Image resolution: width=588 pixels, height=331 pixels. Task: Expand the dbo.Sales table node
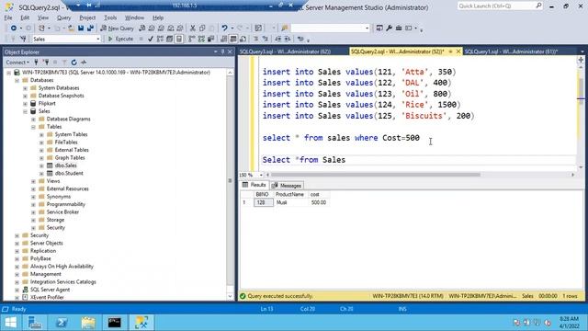[41, 165]
